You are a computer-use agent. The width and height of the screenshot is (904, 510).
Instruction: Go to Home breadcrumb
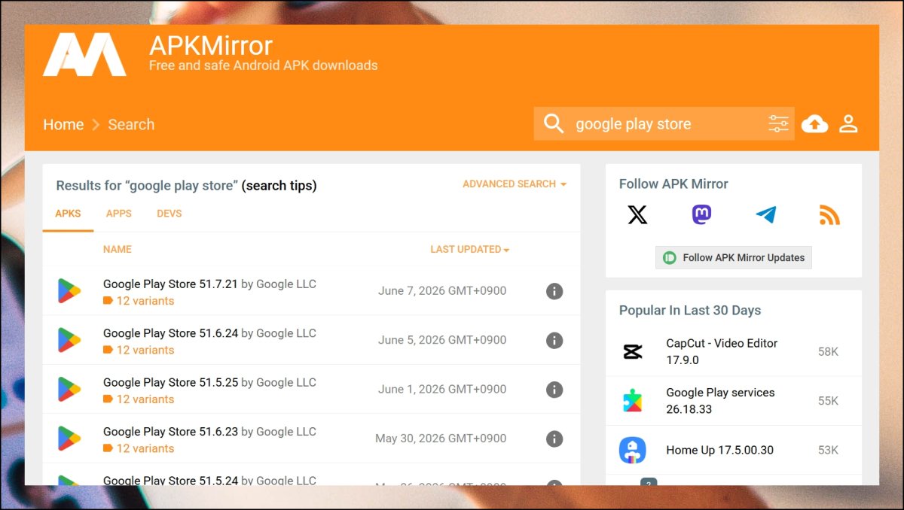[x=63, y=125]
